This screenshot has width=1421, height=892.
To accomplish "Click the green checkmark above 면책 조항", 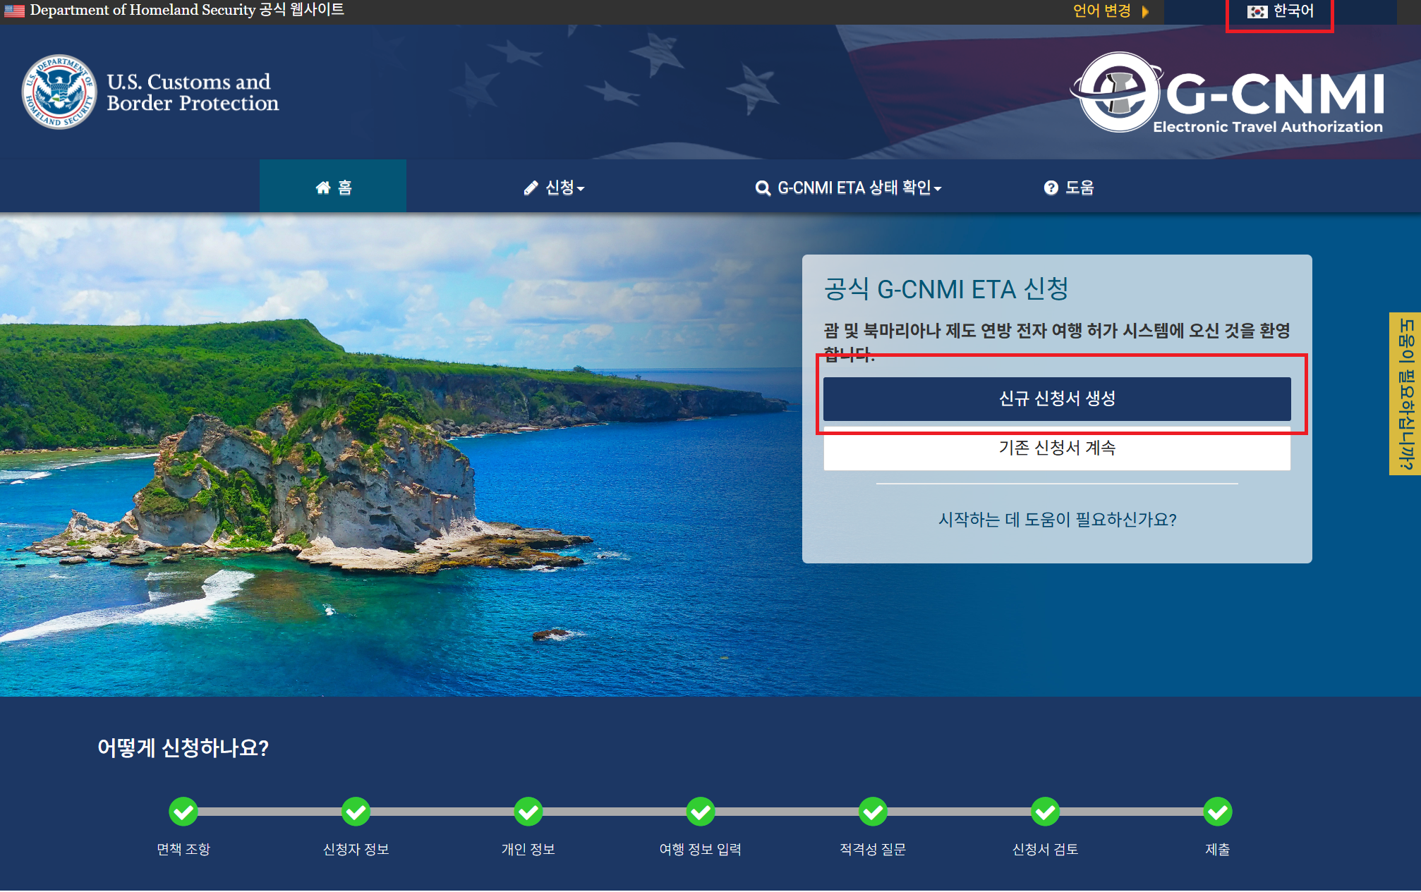I will [x=183, y=812].
